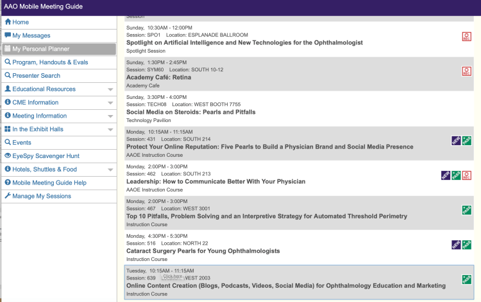This screenshot has height=302, width=481.
Task: Click the PASS badge on Leadership session 462
Action: (x=456, y=175)
